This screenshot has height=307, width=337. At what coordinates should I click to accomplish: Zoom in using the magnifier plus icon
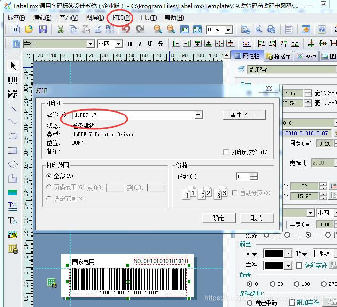[x=158, y=30]
